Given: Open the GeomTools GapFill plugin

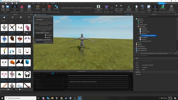Looking at the screenshot, I should [107, 7].
